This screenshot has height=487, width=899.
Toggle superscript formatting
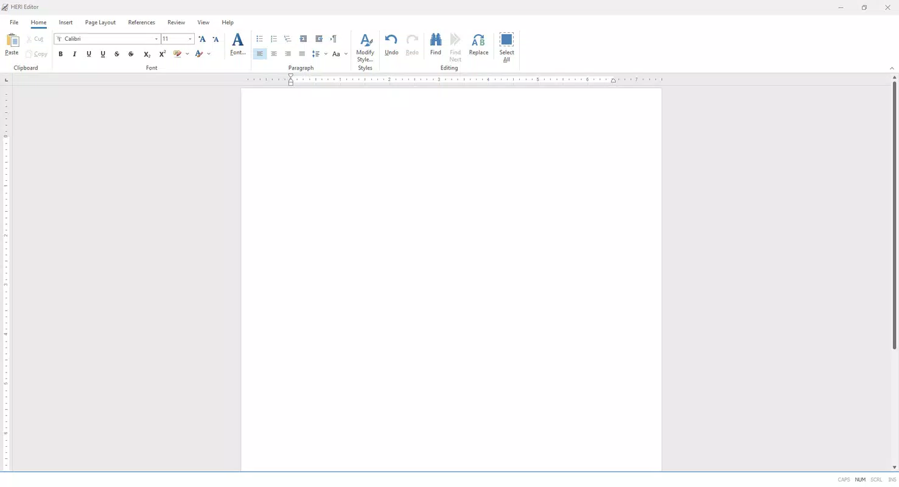coord(163,54)
